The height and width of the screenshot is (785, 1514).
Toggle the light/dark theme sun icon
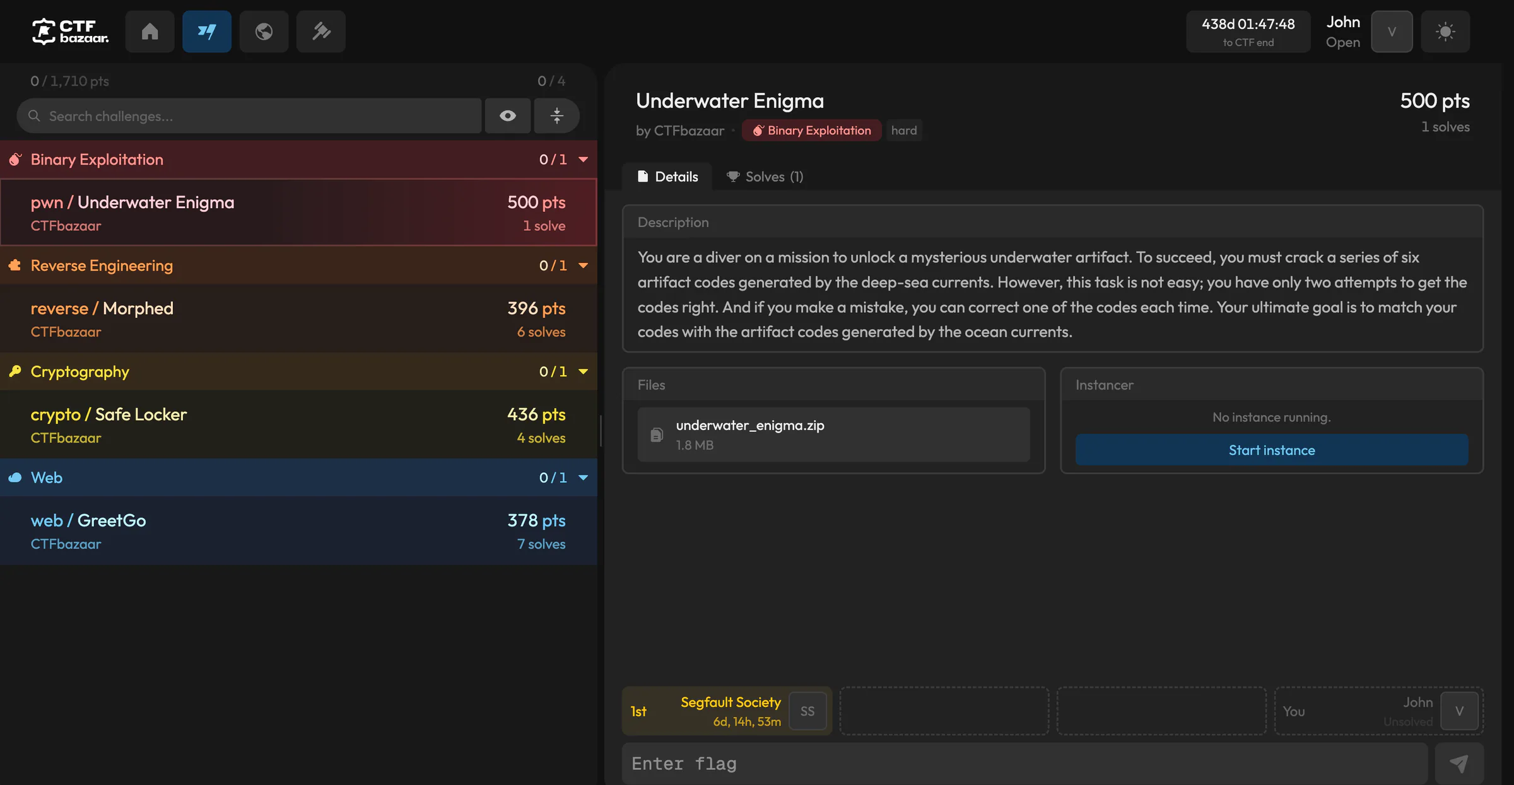pos(1445,32)
